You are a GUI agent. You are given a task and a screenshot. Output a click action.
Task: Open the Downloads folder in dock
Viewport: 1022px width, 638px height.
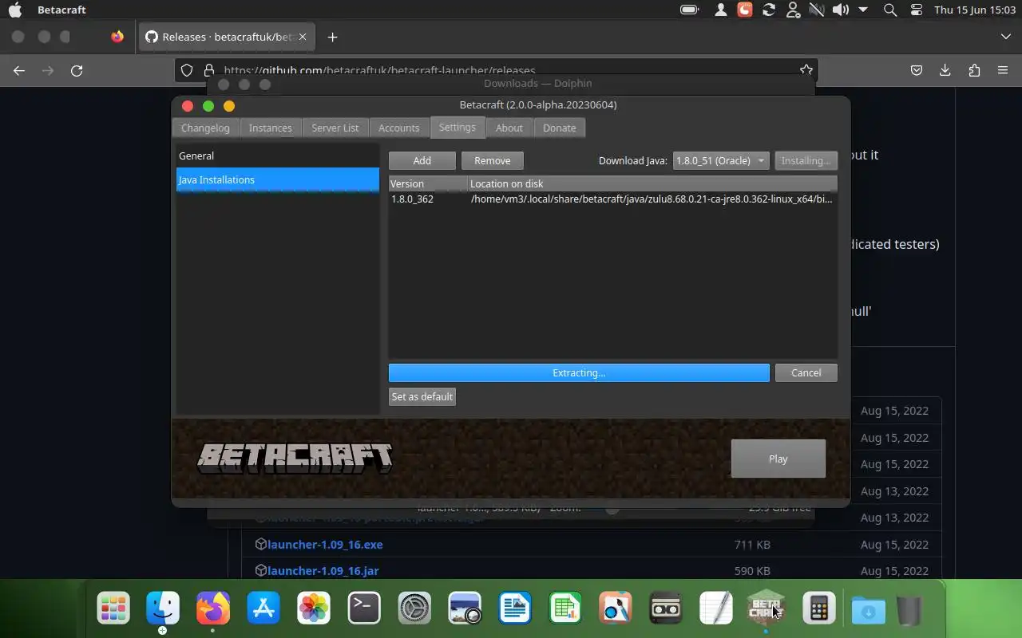[868, 610]
